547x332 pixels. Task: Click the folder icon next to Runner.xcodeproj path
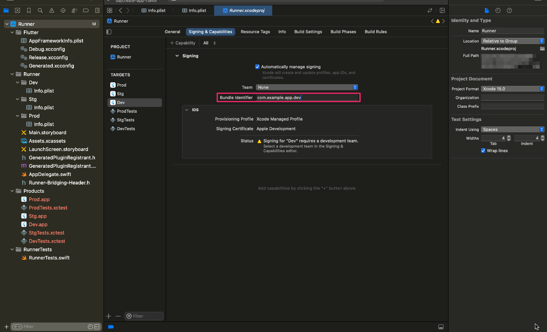coord(542,49)
